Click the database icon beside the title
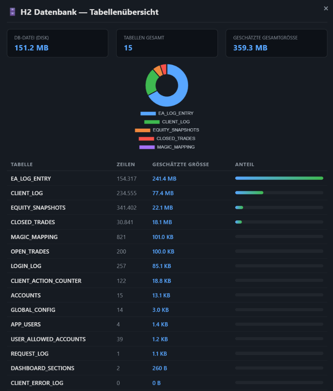The image size is (333, 391). click(x=12, y=12)
